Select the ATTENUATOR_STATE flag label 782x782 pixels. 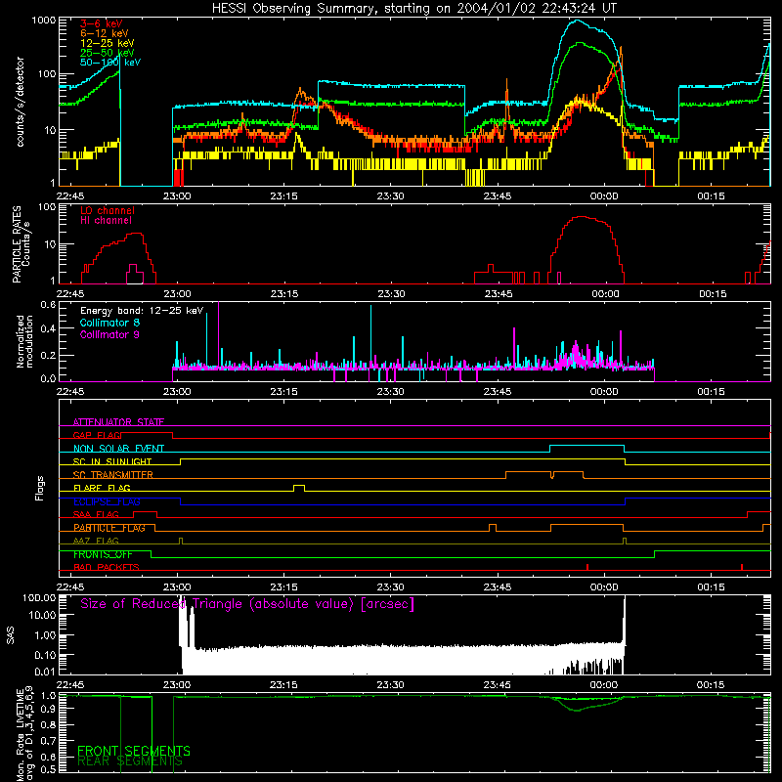pyautogui.click(x=118, y=422)
